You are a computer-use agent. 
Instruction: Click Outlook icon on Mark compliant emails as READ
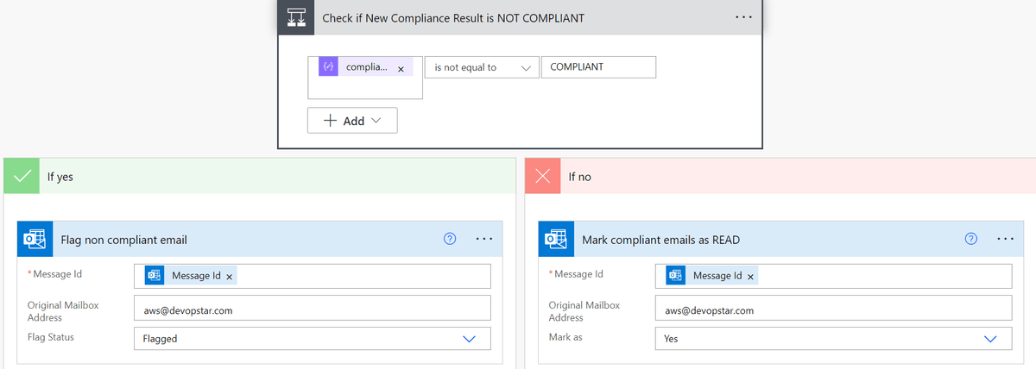pyautogui.click(x=555, y=239)
